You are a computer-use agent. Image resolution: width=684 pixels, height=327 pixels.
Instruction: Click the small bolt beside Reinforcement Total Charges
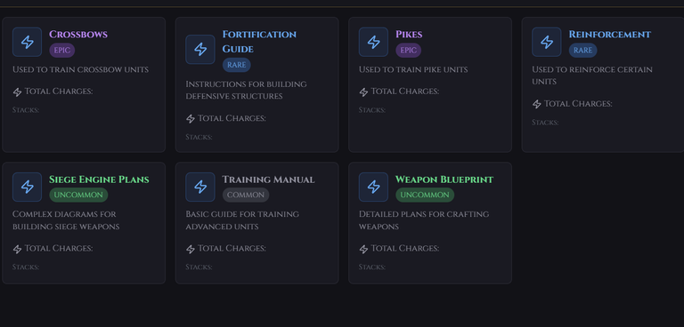[536, 105]
